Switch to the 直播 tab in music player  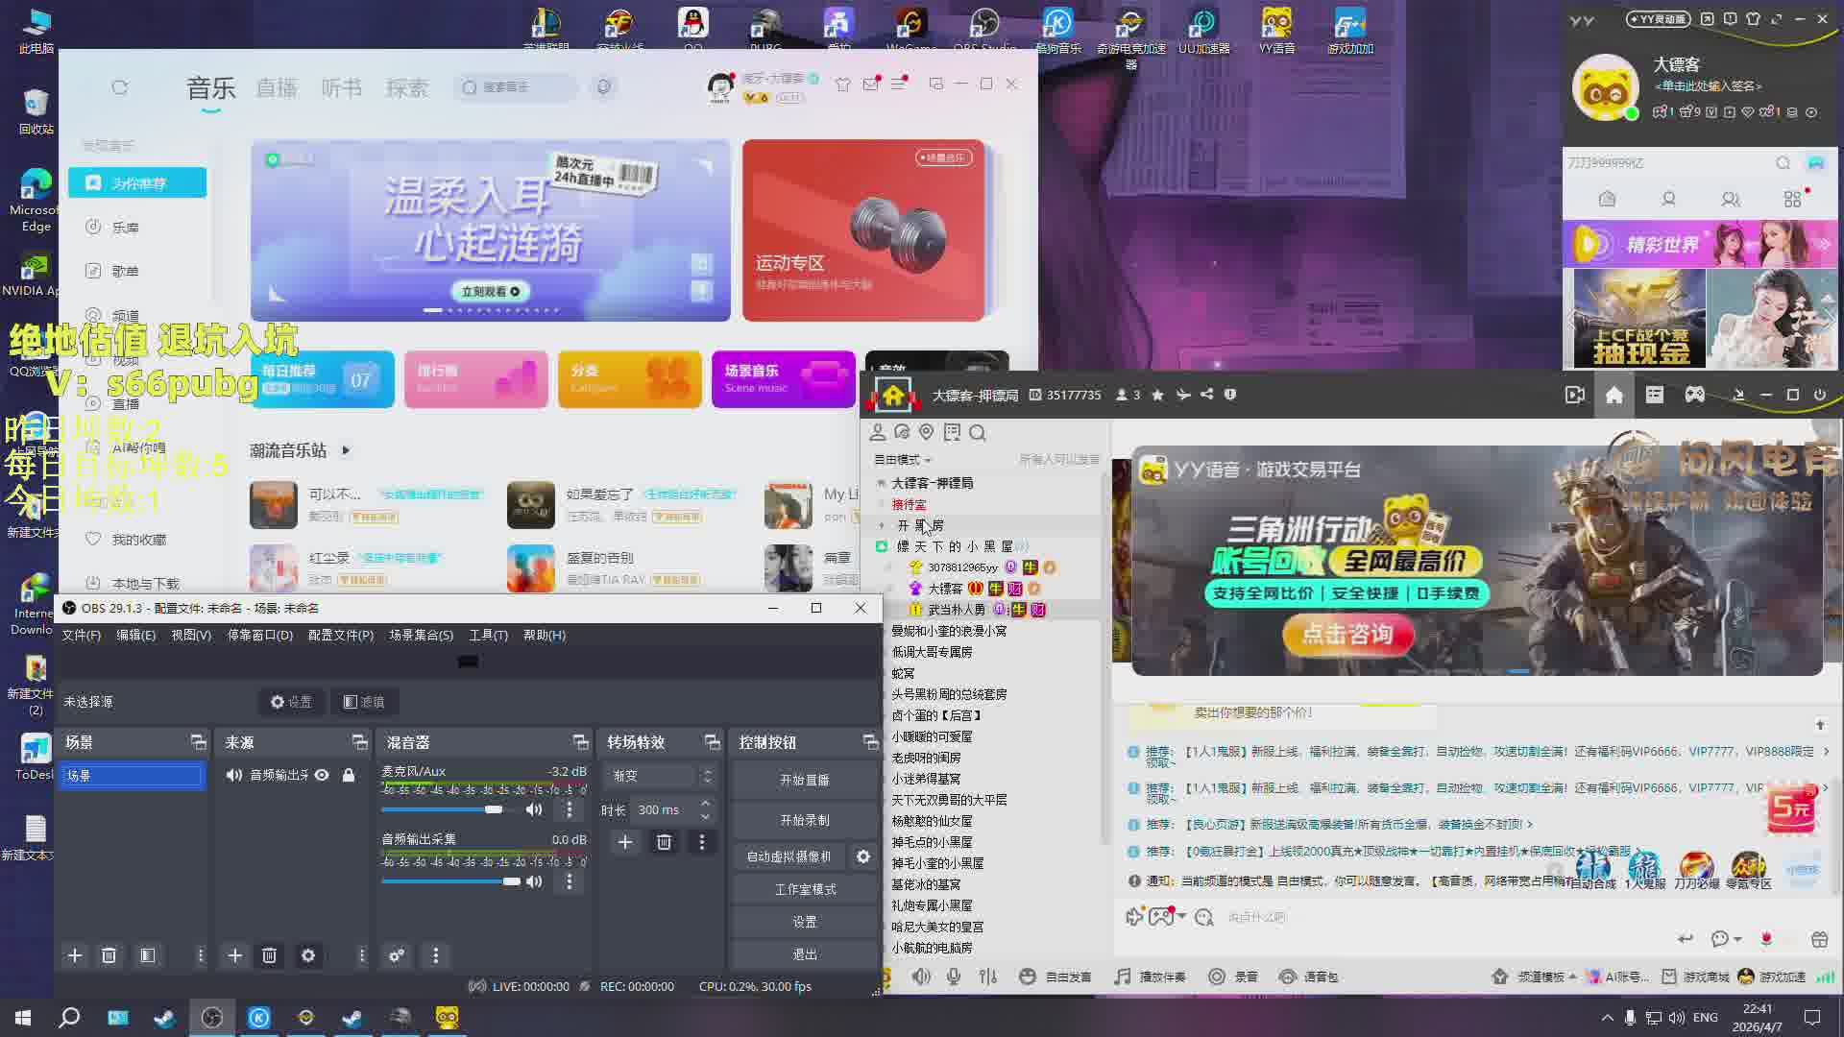click(x=277, y=88)
